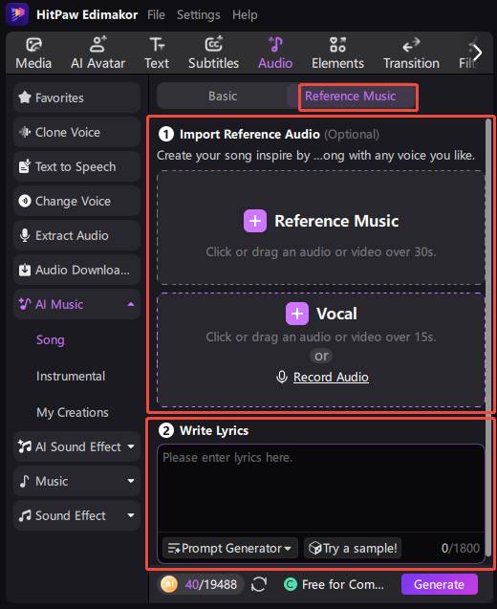Click the Generate button
Image resolution: width=497 pixels, height=609 pixels.
pyautogui.click(x=439, y=584)
